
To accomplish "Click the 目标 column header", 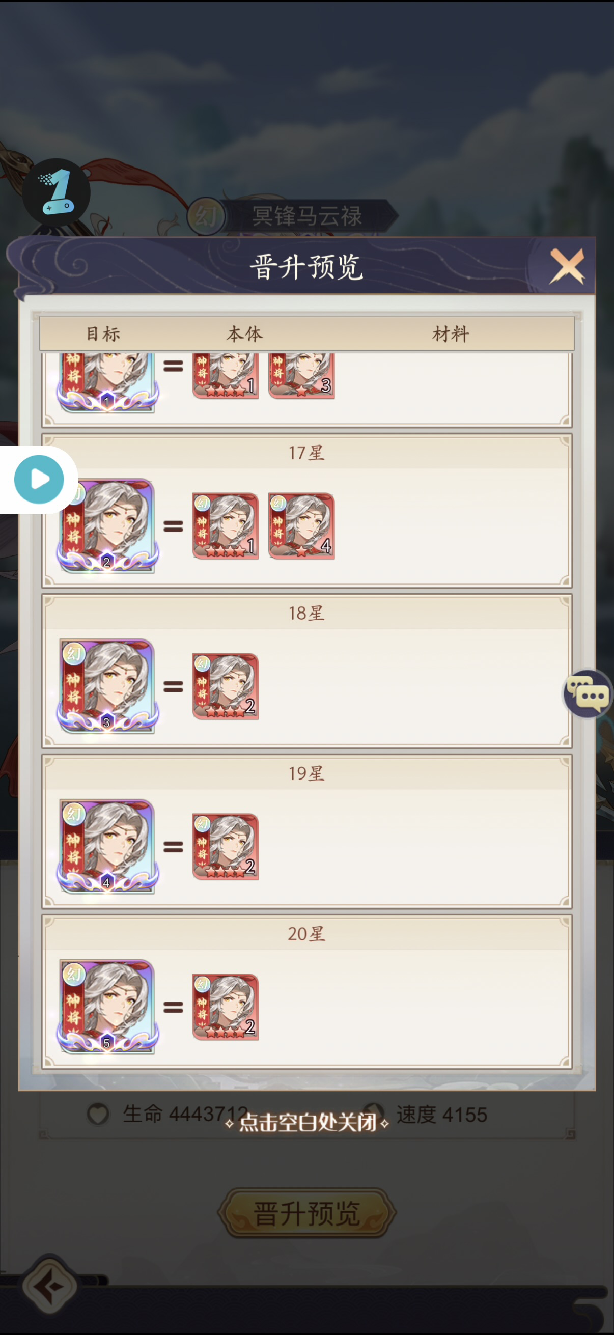I will 103,334.
